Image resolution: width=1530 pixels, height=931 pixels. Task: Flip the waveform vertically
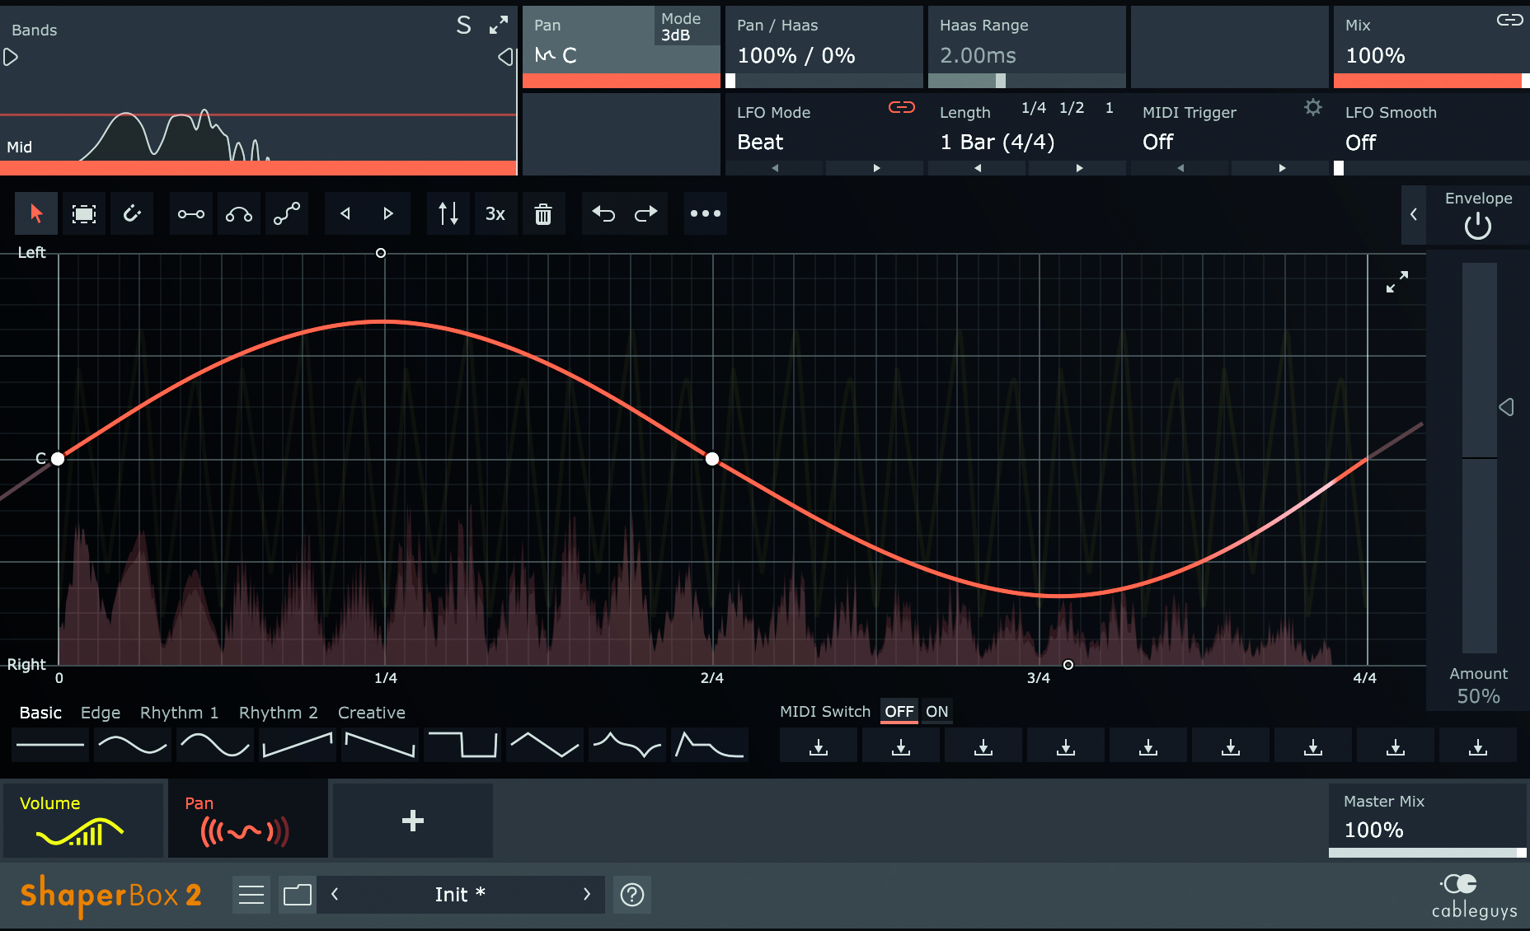click(448, 214)
